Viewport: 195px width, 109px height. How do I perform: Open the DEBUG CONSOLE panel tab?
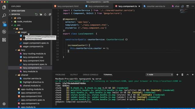(90, 75)
